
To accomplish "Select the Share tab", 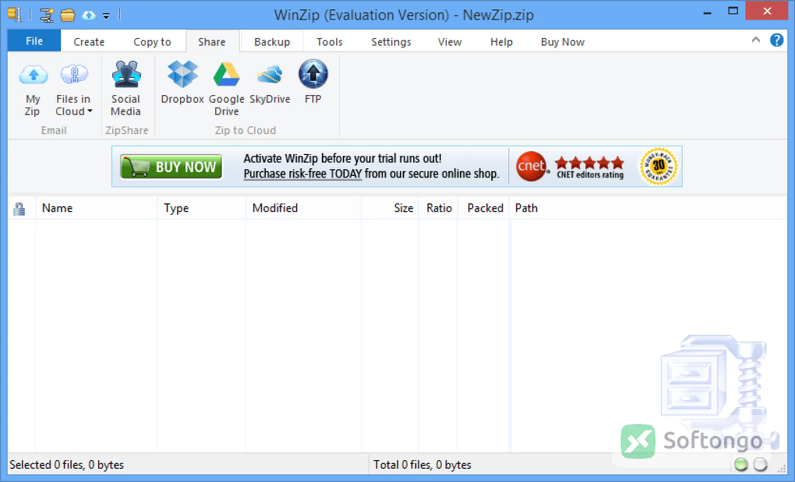I will coord(212,41).
